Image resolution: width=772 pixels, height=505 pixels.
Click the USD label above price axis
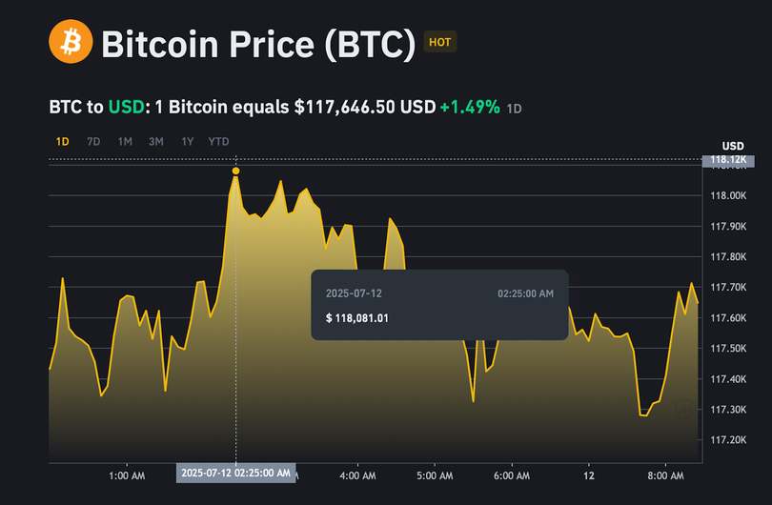click(x=733, y=145)
